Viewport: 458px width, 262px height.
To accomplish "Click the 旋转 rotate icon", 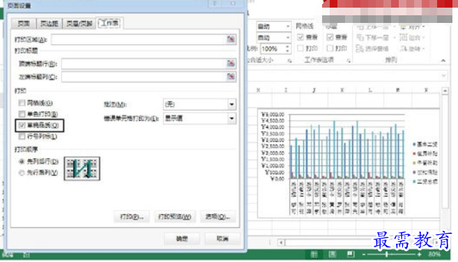I will coord(404,49).
